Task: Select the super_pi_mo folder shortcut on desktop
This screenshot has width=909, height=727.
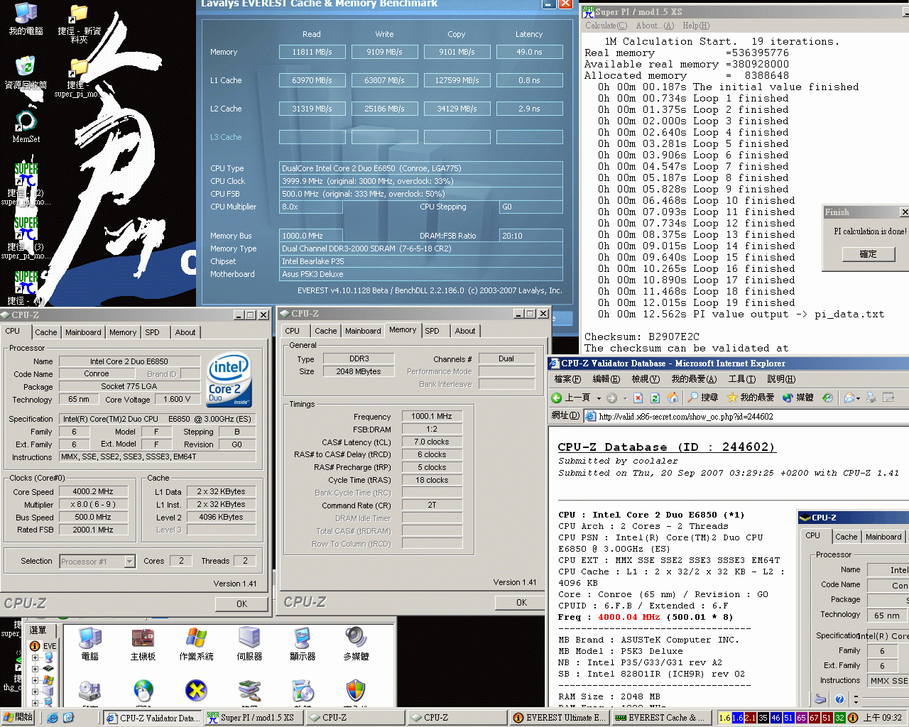Action: [77, 78]
